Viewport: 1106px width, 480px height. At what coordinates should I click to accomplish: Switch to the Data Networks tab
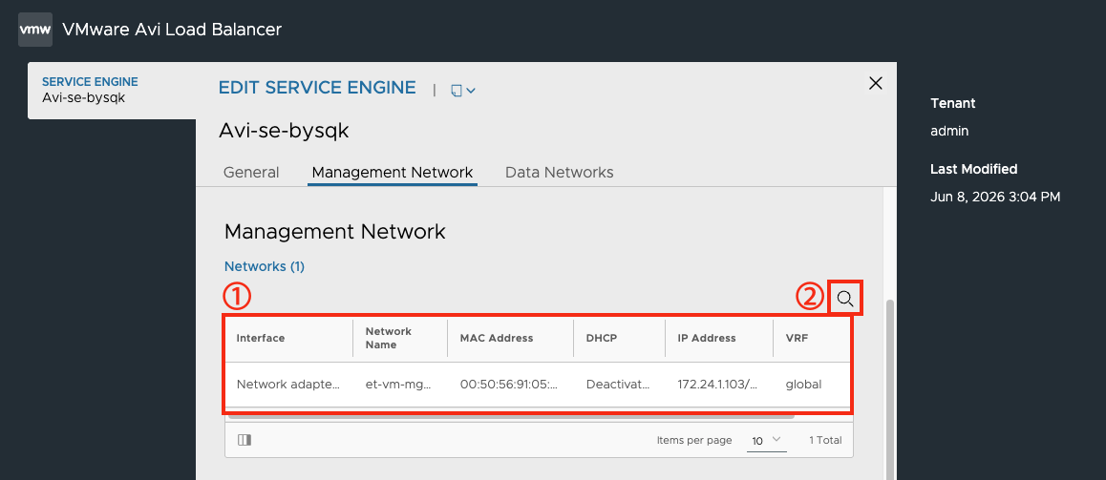(560, 172)
